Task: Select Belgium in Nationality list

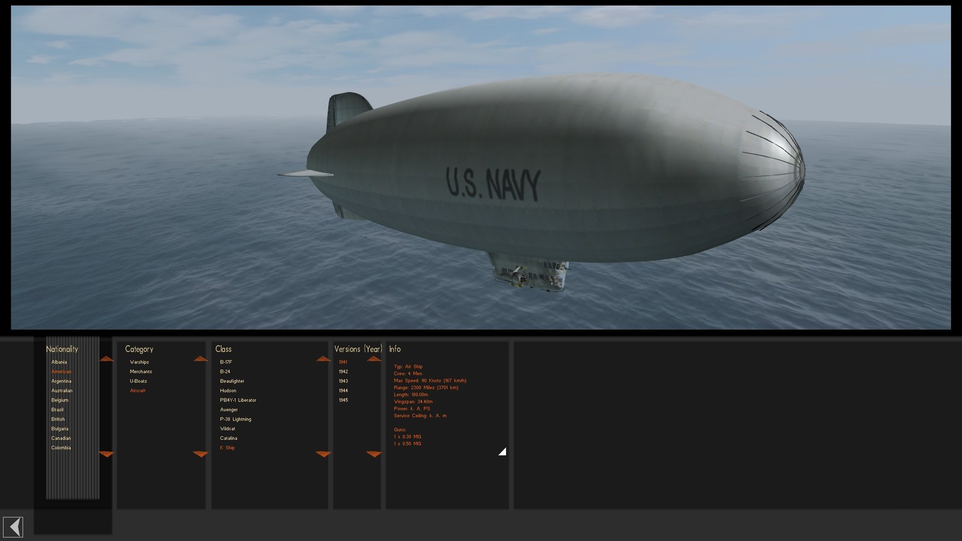Action: (x=60, y=400)
